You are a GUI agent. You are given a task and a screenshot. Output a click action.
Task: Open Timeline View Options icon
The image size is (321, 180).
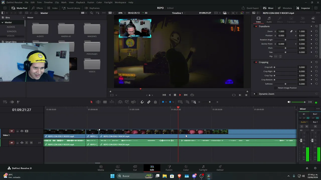coord(5,102)
